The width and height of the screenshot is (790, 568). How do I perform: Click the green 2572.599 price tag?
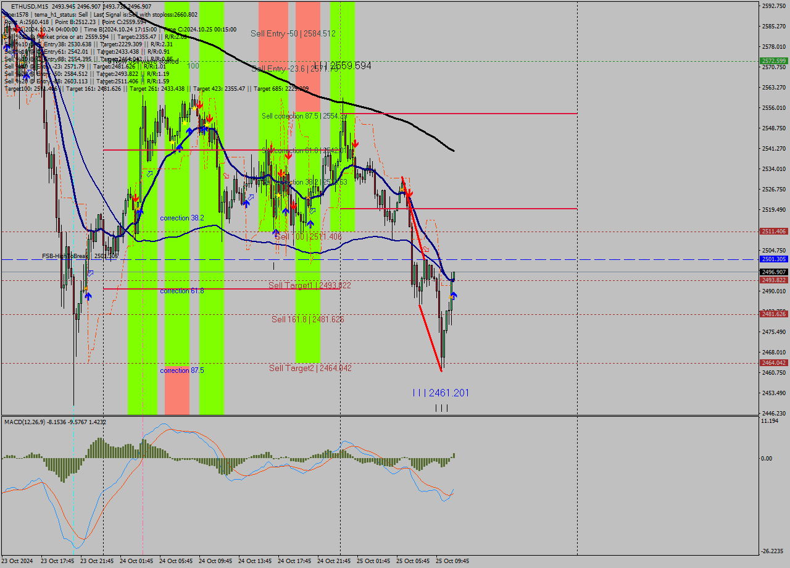pyautogui.click(x=773, y=61)
